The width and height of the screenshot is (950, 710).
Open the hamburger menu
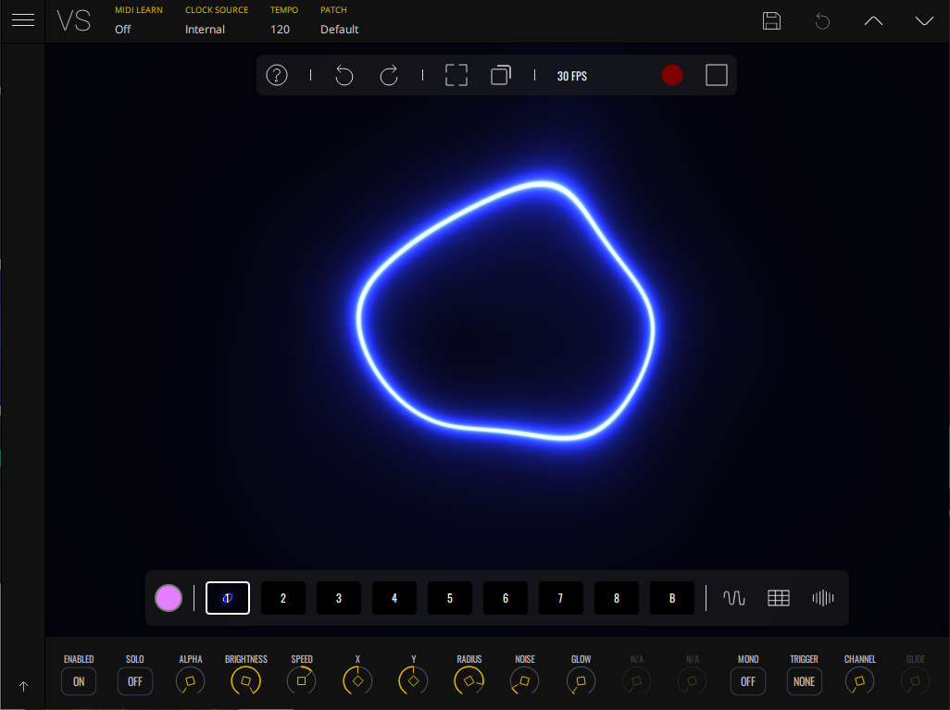tap(23, 20)
